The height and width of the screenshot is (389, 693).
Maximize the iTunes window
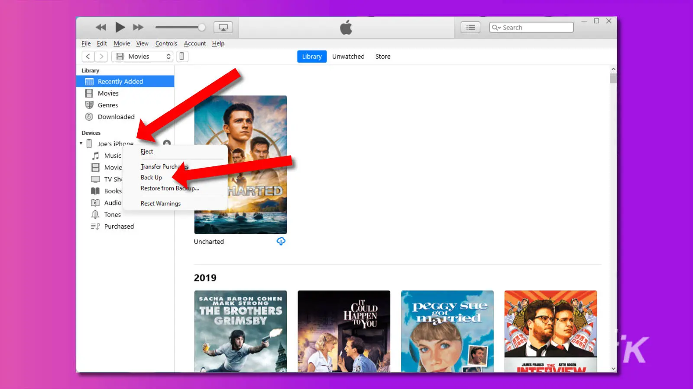(x=596, y=21)
